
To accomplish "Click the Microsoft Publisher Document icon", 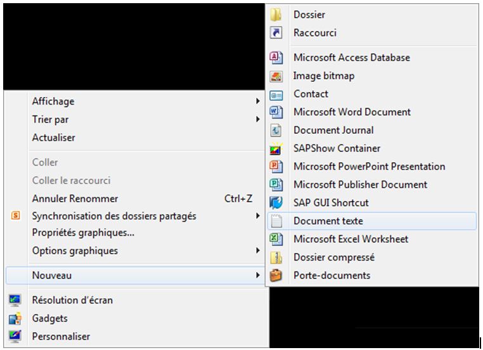I will [276, 185].
